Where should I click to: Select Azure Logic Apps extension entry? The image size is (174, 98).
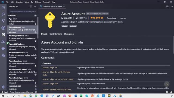pyautogui.click(x=22, y=80)
